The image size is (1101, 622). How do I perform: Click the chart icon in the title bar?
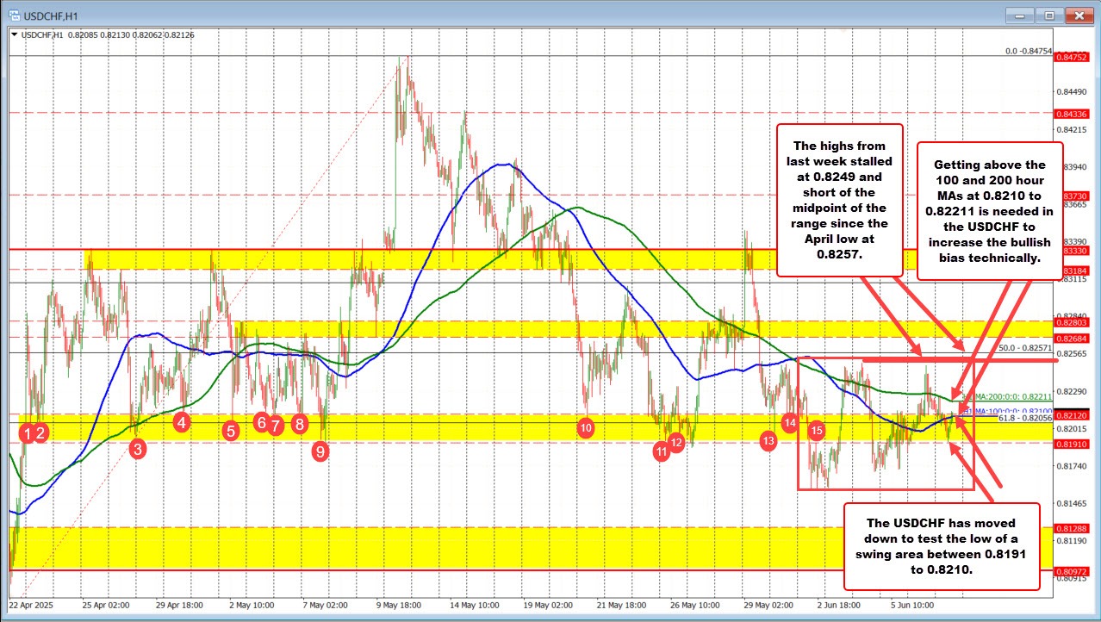point(13,15)
